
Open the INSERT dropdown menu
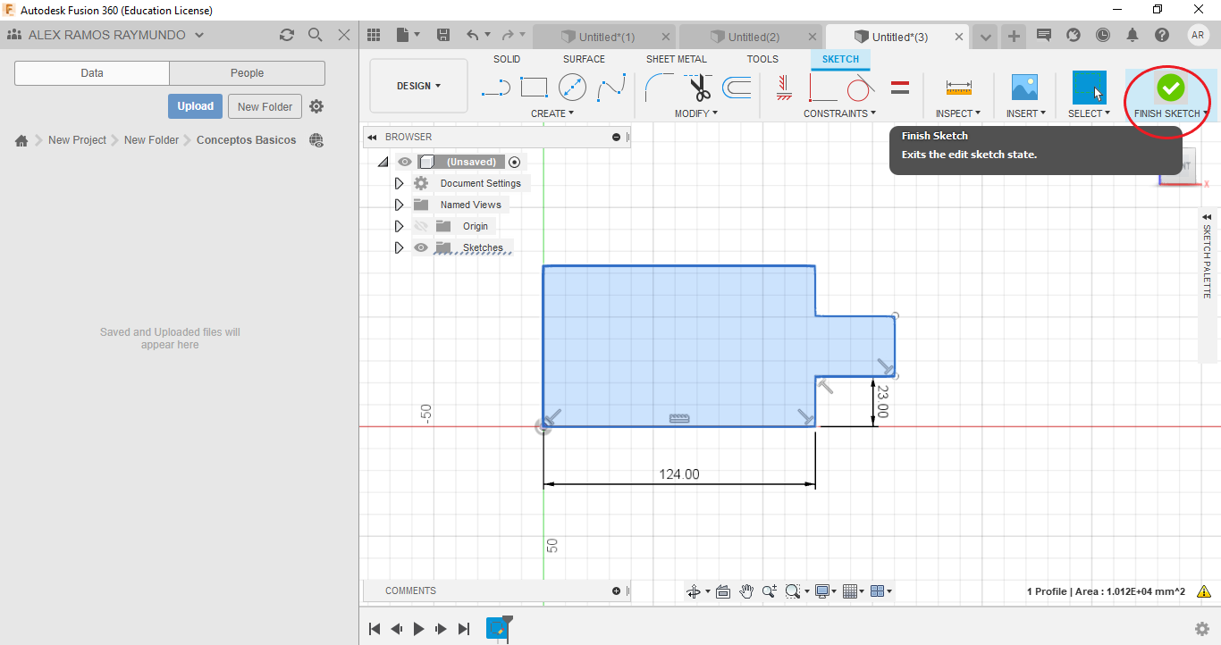[1026, 113]
